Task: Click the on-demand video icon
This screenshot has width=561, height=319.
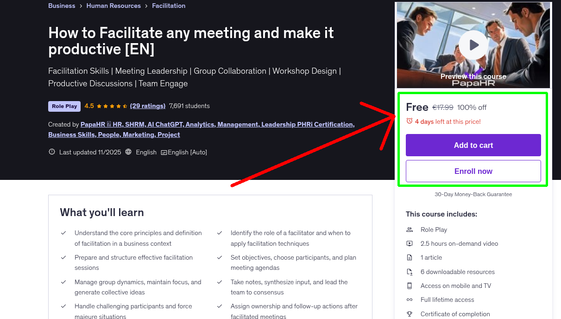Action: [410, 243]
